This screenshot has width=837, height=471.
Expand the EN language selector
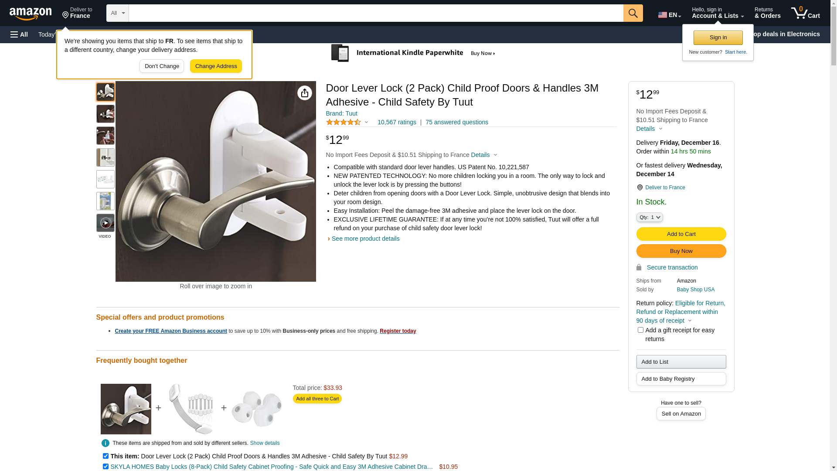tap(670, 15)
